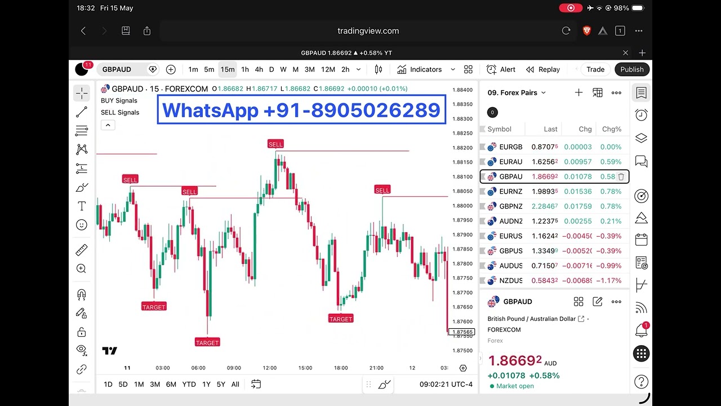Click the browser share icon
This screenshot has height=406, width=721.
click(147, 31)
